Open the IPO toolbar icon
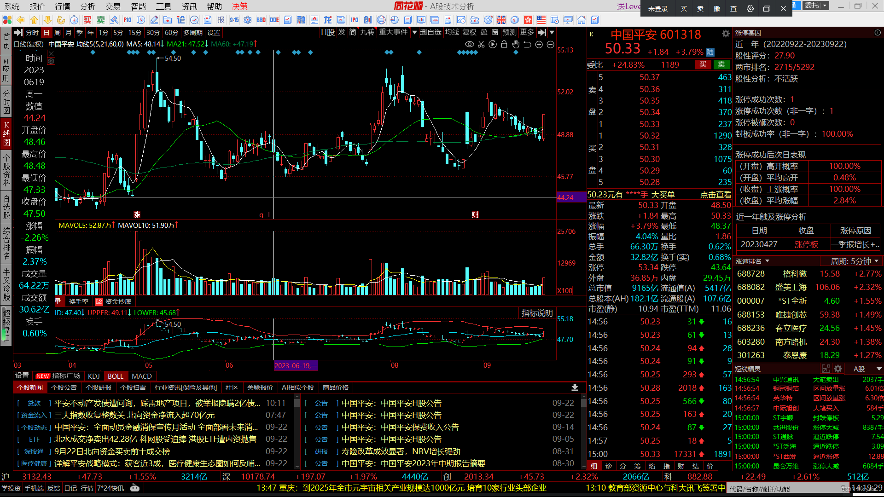This screenshot has height=497, width=884. [355, 20]
